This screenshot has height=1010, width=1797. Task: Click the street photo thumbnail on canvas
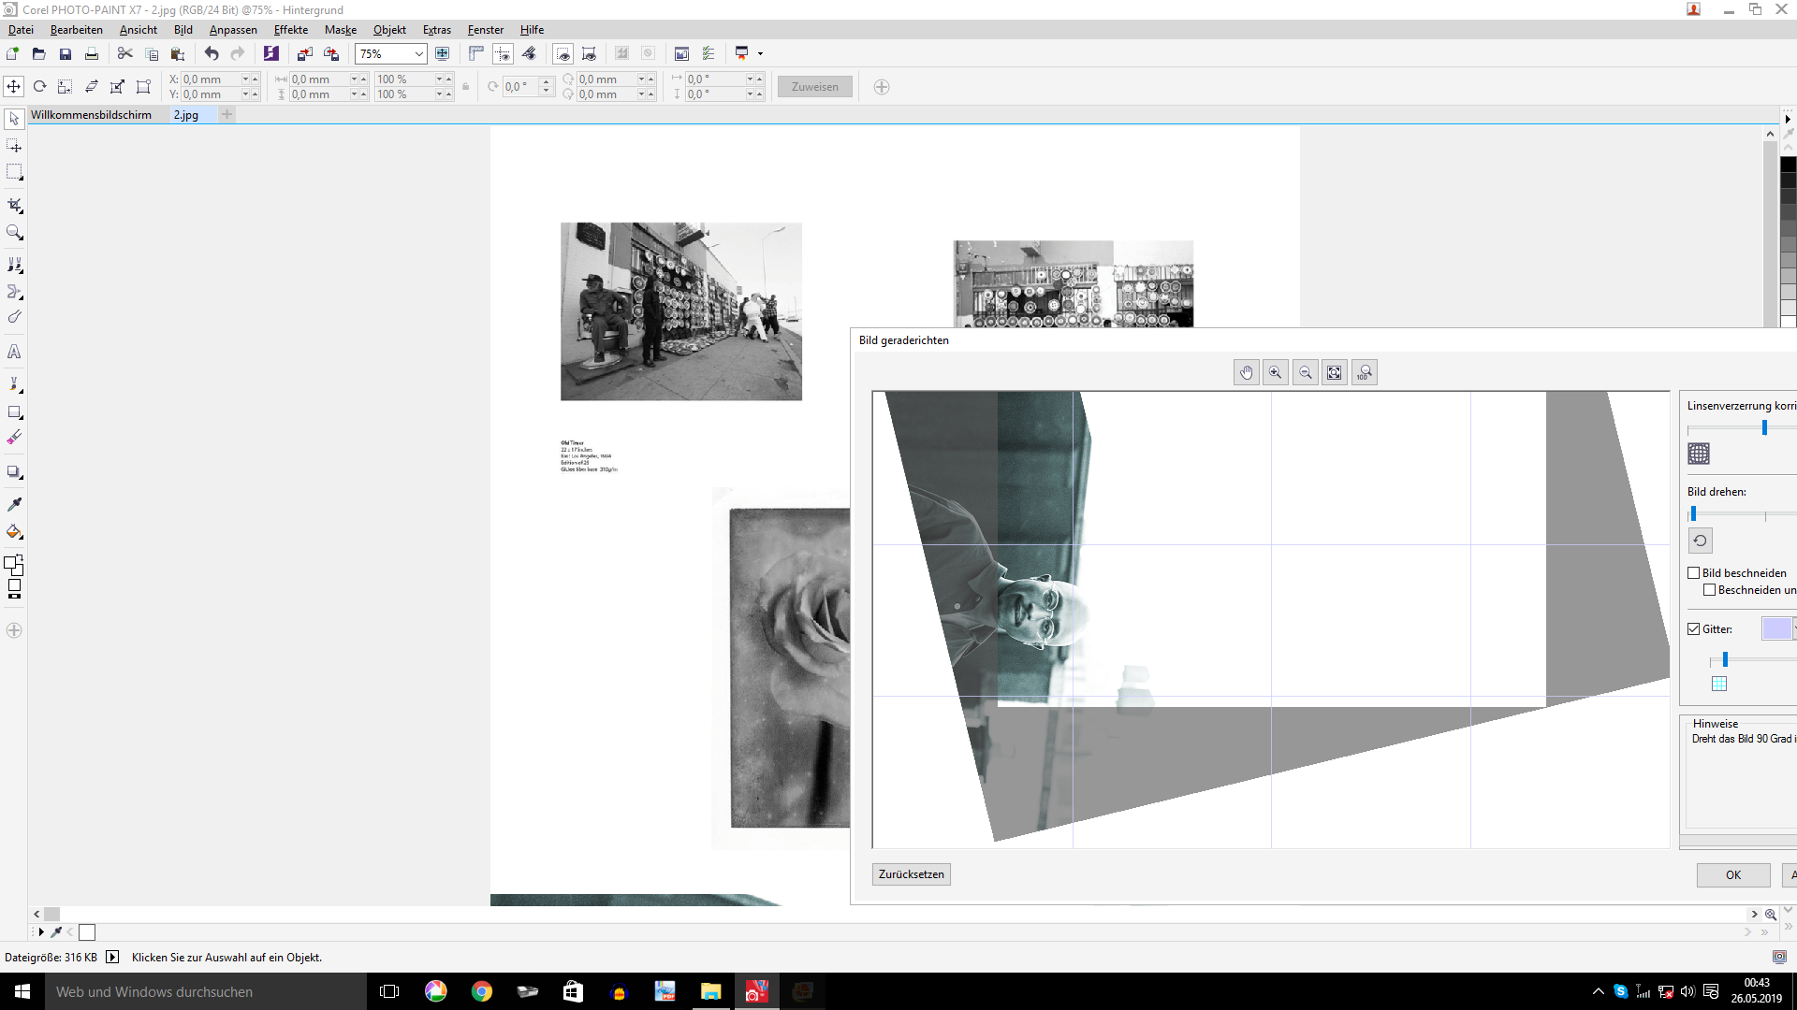[x=681, y=311]
